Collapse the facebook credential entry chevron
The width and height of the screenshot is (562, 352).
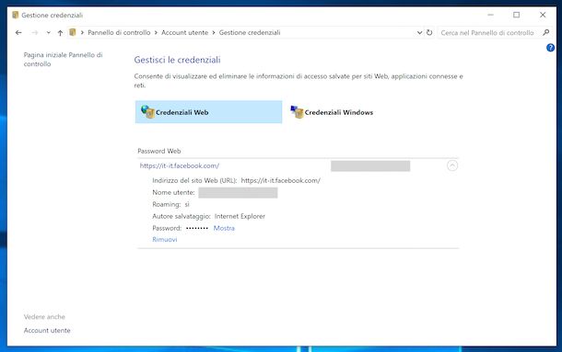tap(452, 165)
